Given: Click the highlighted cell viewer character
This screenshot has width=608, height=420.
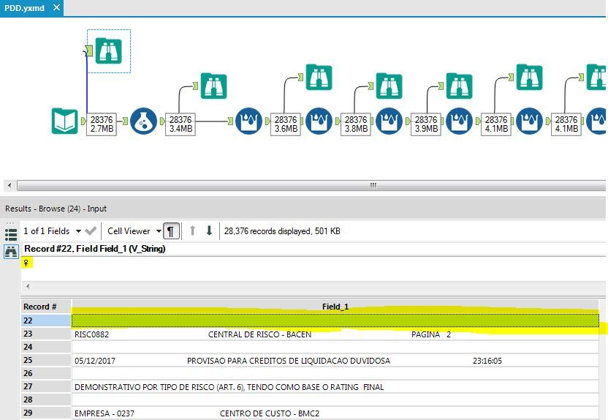Looking at the screenshot, I should [x=26, y=263].
